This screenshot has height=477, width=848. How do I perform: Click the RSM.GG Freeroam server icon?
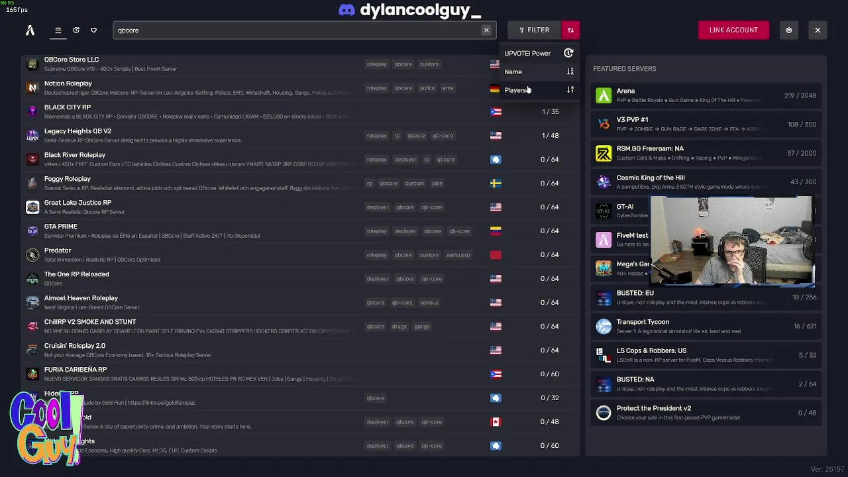tap(604, 153)
